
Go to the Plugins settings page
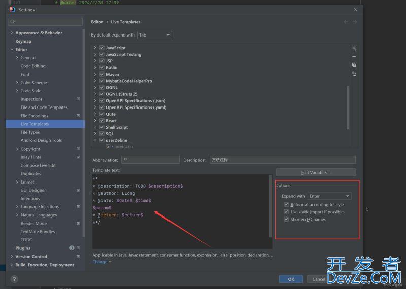point(23,248)
